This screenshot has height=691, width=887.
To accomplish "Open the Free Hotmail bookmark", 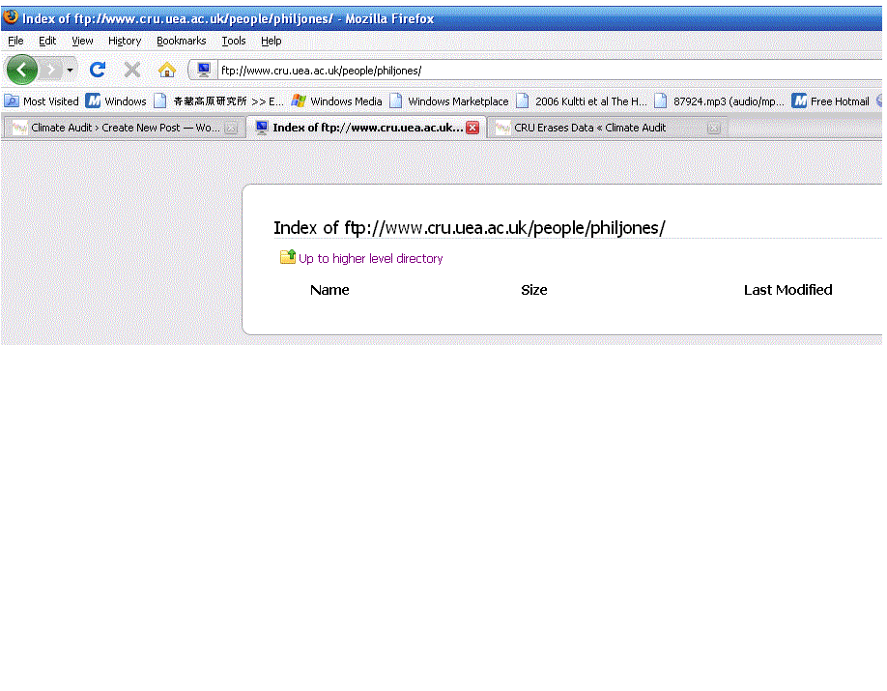I will click(830, 101).
